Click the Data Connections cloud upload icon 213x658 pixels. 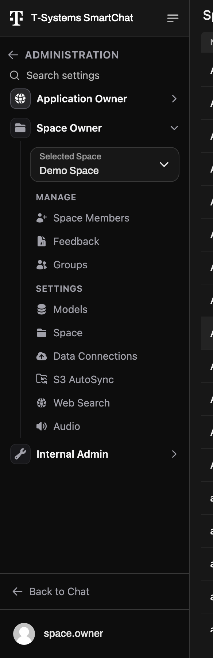[x=42, y=356]
